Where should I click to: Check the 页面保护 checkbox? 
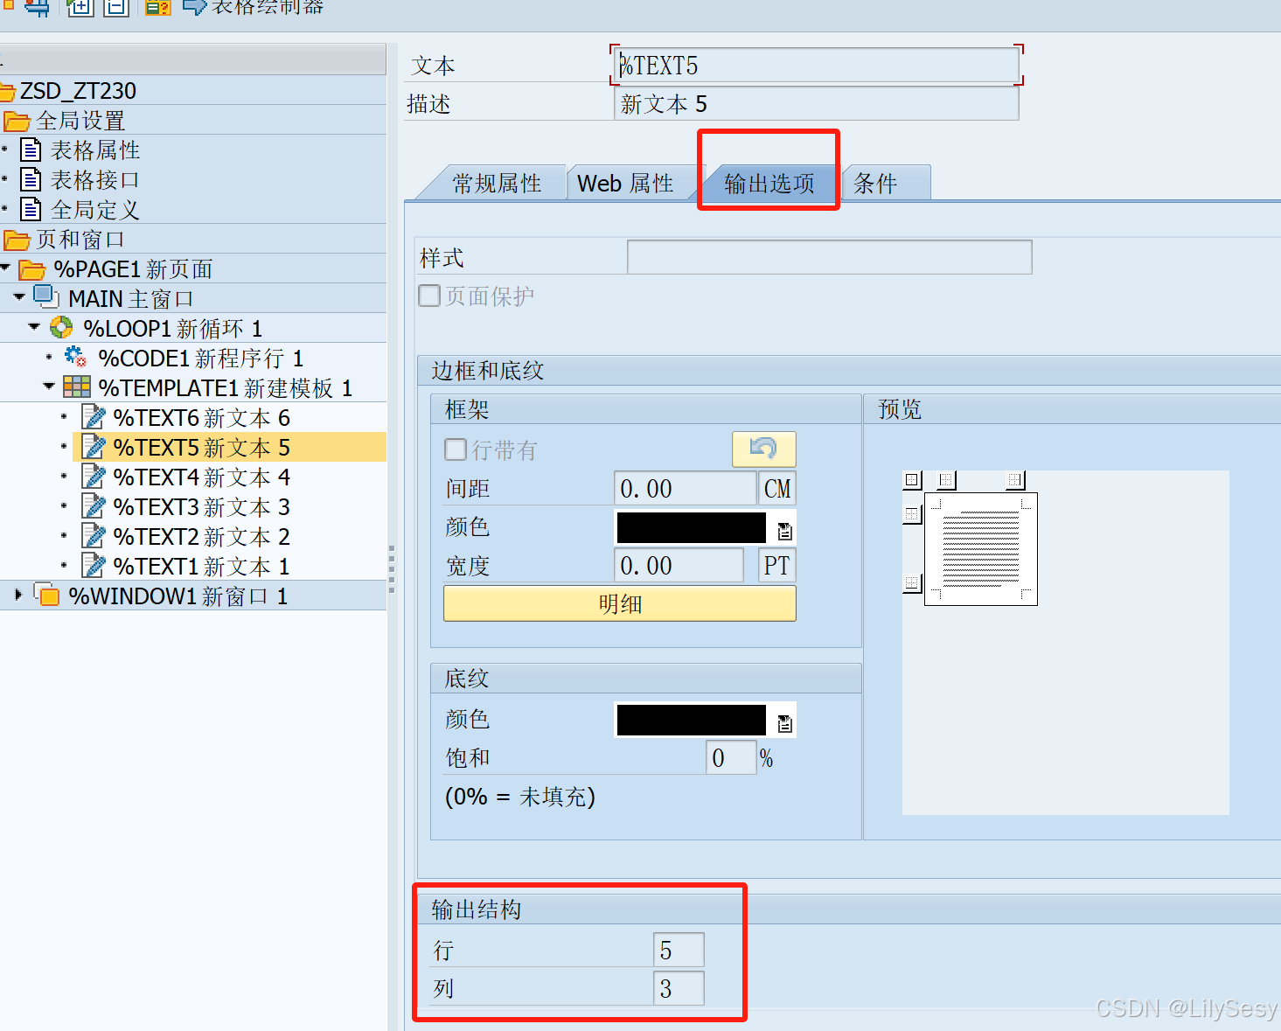pyautogui.click(x=429, y=296)
